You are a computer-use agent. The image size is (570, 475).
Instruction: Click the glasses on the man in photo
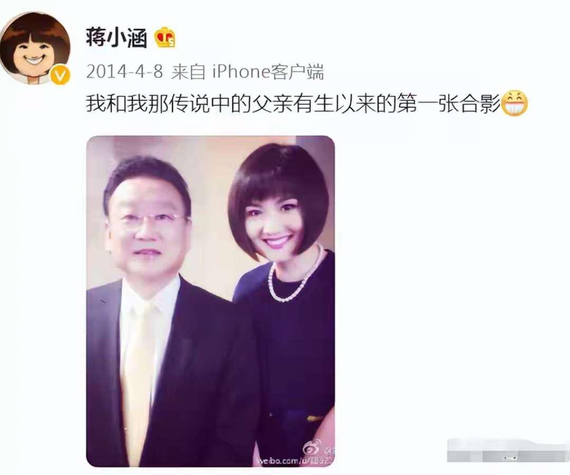[x=153, y=218]
